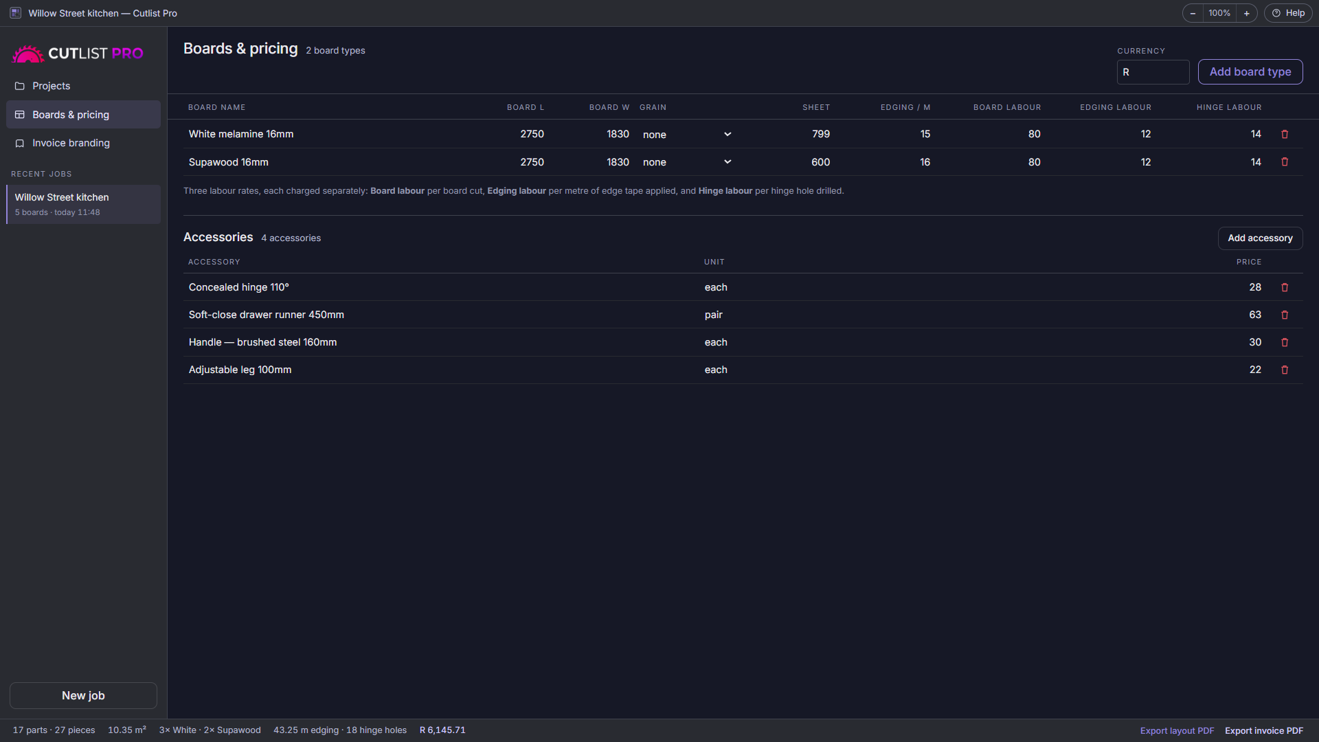The width and height of the screenshot is (1319, 742).
Task: Click '43.25 m edging · 18 hinge holes' status
Action: click(x=340, y=730)
